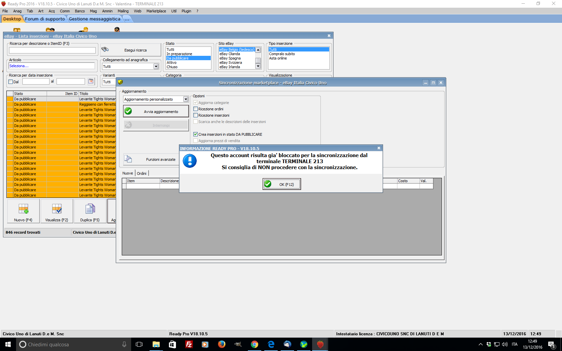Viewport: 562px width, 351px height.
Task: Open the Plugin menu
Action: pos(186,11)
